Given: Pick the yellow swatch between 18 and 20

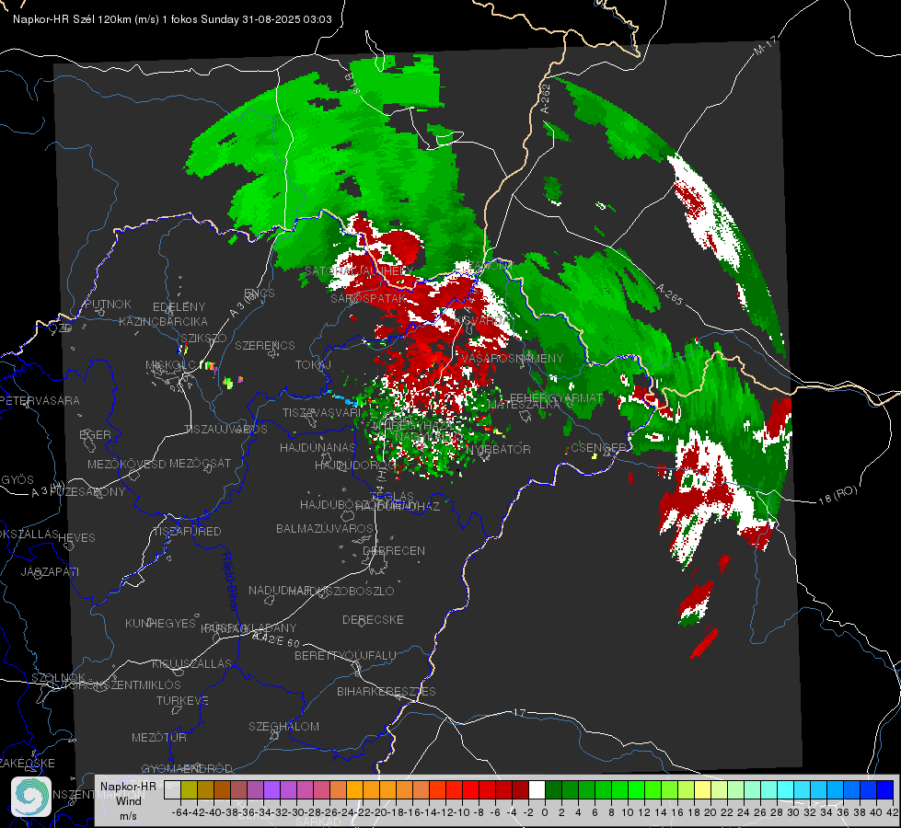Looking at the screenshot, I should click(x=702, y=789).
